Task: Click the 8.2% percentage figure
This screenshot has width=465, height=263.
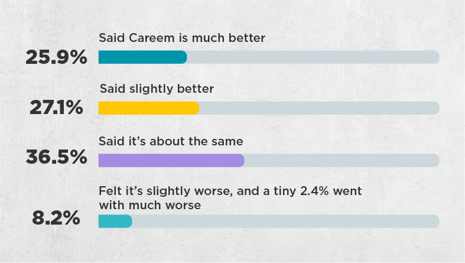Action: (56, 218)
